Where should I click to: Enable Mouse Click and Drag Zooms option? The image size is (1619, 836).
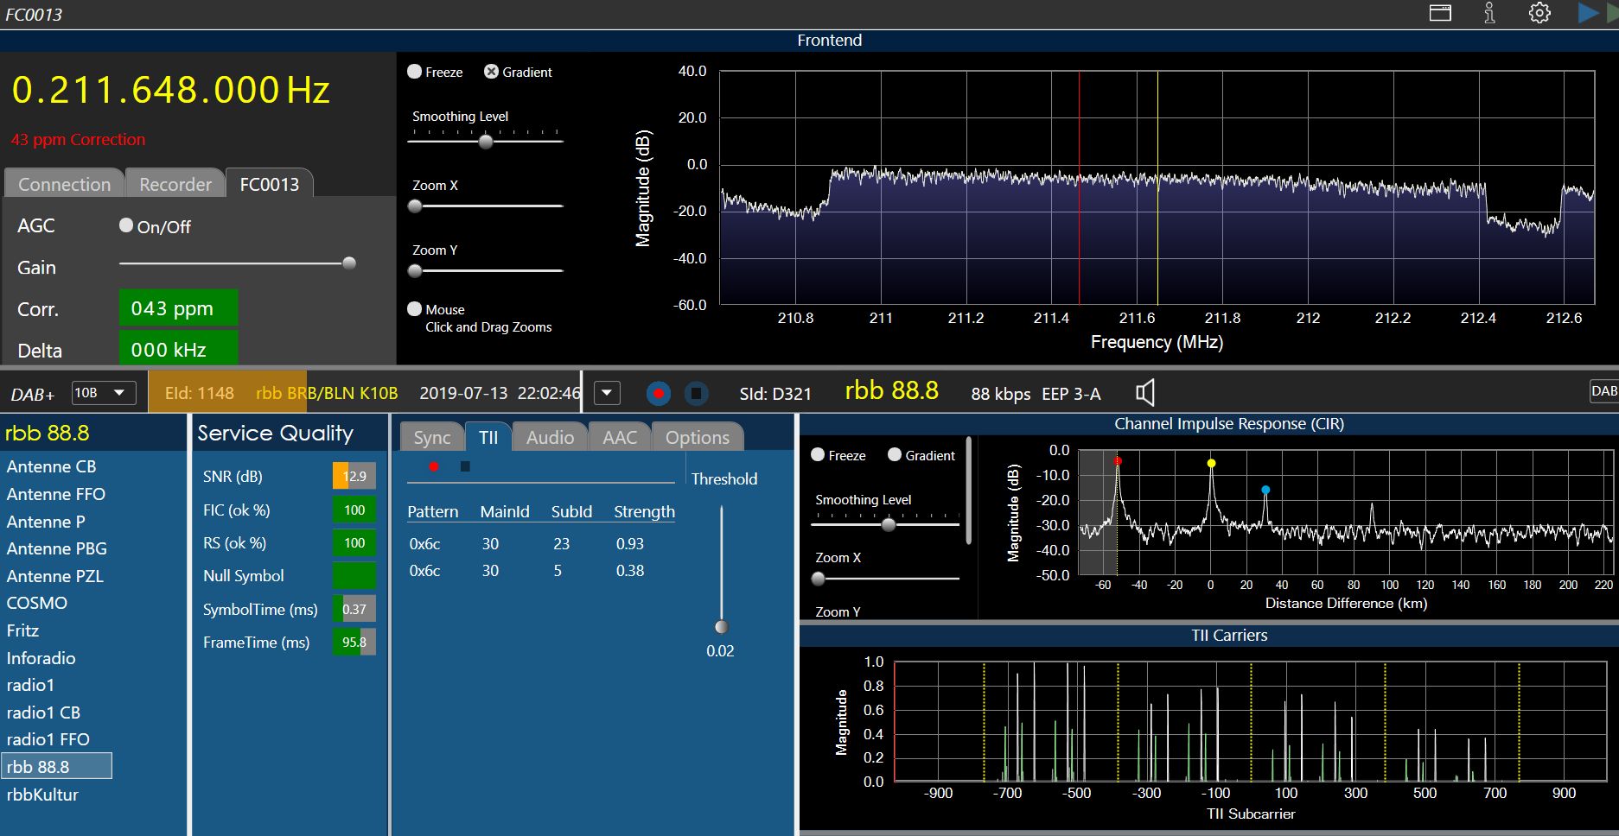pos(415,309)
